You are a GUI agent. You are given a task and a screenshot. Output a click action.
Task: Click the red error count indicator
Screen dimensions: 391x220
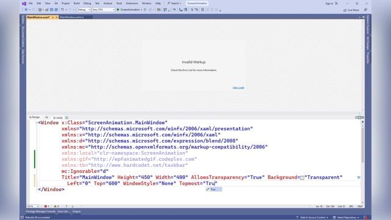(46, 207)
